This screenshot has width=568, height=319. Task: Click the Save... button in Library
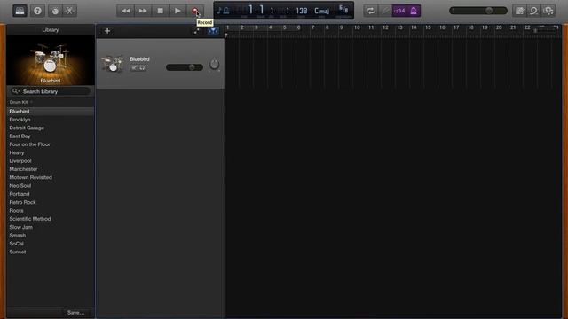coord(75,313)
